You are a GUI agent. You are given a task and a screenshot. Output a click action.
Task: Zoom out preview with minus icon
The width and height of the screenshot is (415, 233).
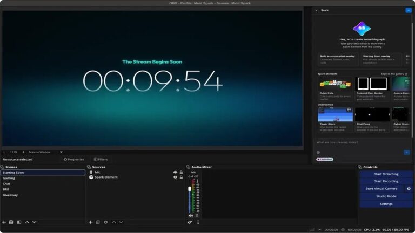point(4,152)
